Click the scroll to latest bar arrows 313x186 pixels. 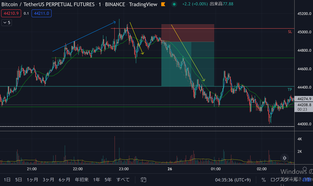point(284,158)
